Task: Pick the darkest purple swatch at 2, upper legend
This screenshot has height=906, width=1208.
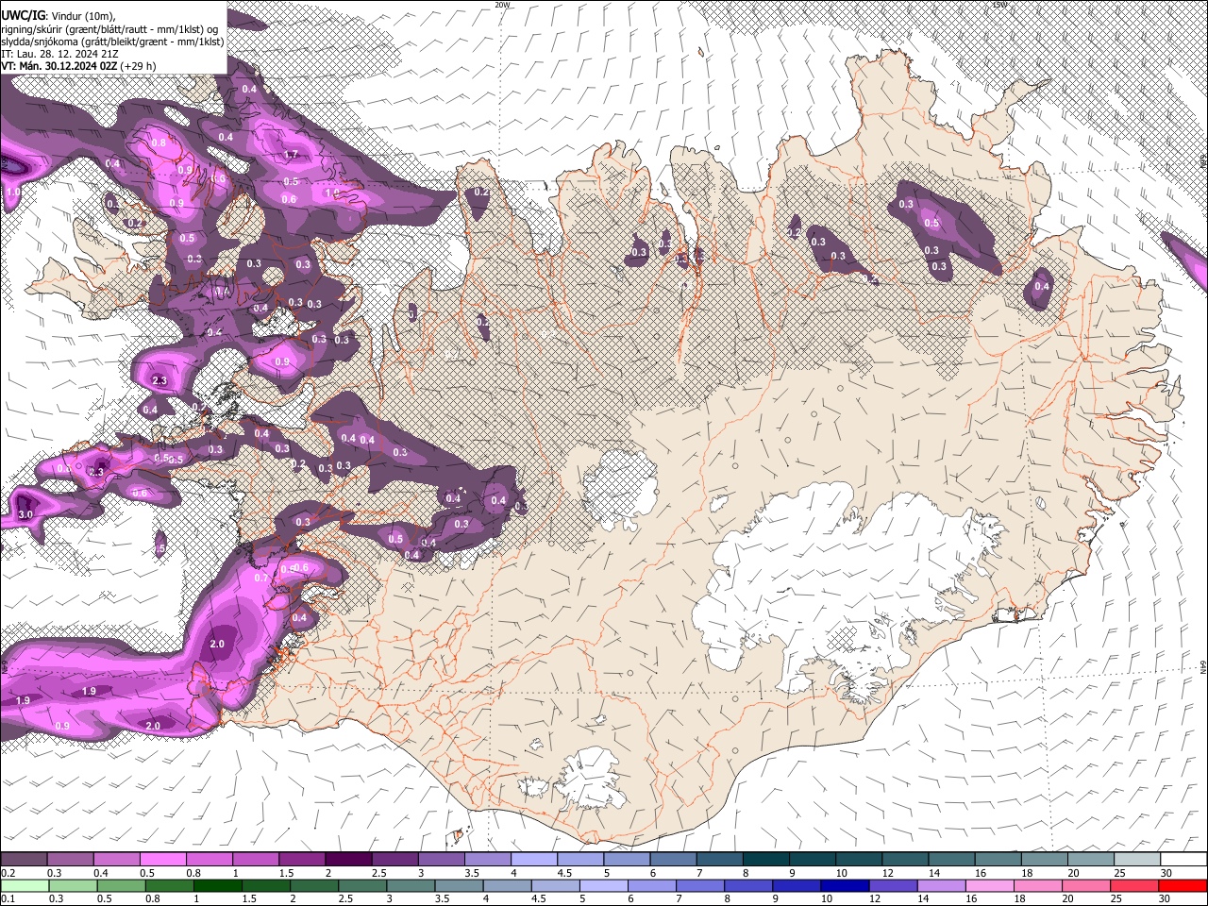Action: [x=347, y=860]
